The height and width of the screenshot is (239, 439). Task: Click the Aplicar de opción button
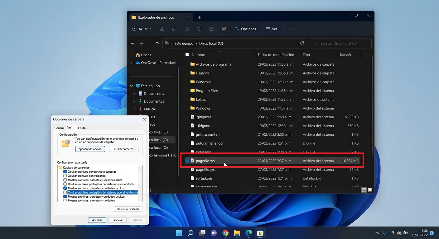(90, 149)
